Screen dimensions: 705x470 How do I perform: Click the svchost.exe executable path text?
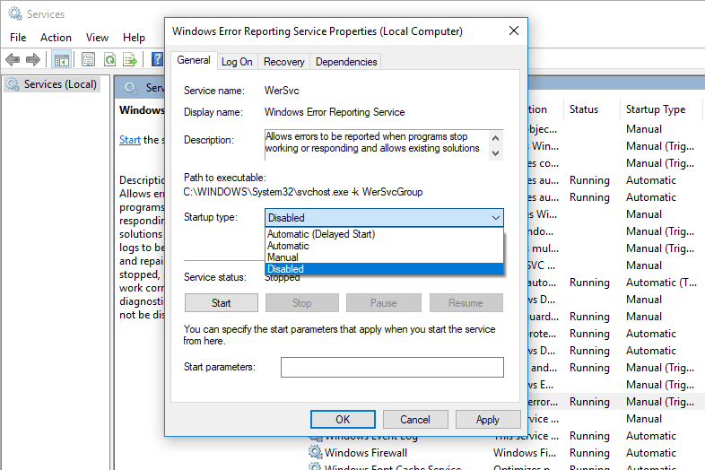302,192
